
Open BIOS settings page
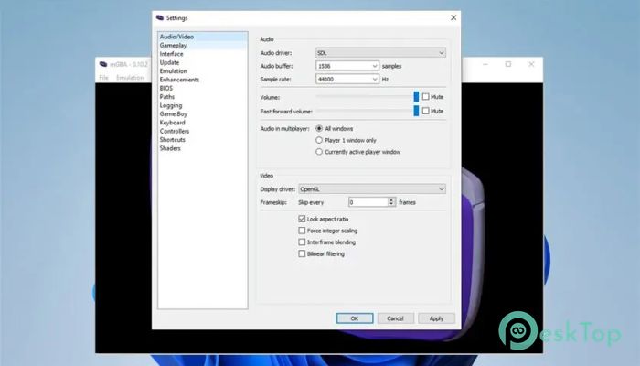pyautogui.click(x=202, y=88)
